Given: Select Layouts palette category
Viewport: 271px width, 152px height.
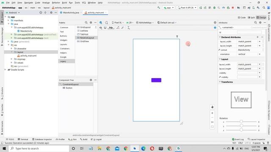Looking at the screenshot, I should pos(64,44).
